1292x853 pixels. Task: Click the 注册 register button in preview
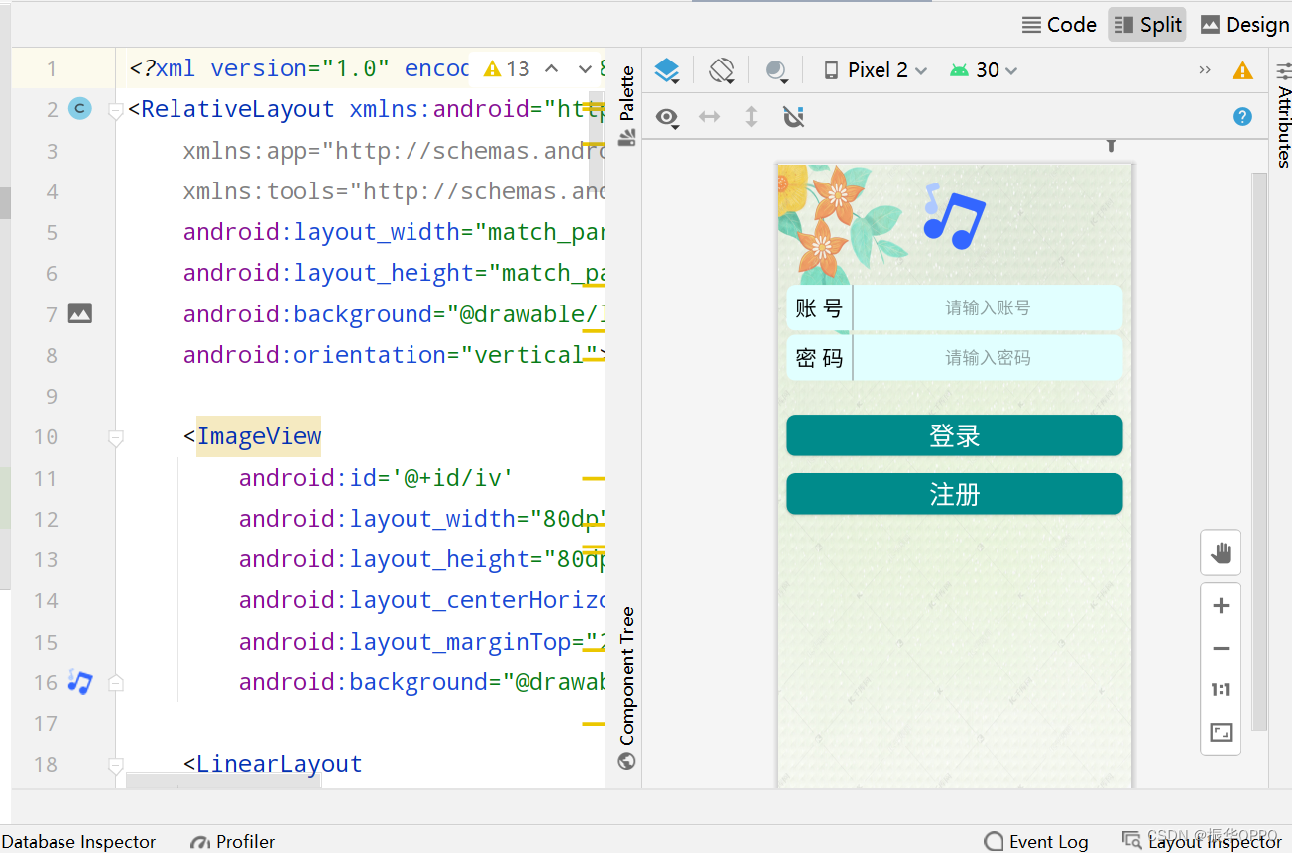[954, 494]
